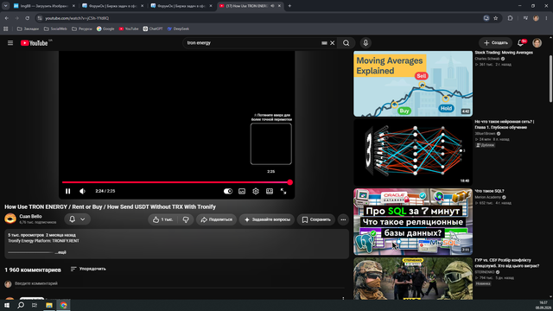Like the video (1 тыс.)
The height and width of the screenshot is (311, 553).
pos(163,219)
